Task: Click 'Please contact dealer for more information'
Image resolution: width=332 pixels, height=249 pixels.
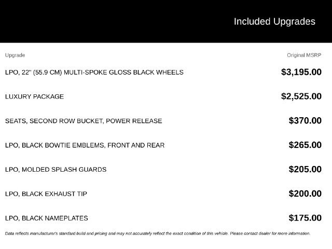Action: (x=270, y=233)
